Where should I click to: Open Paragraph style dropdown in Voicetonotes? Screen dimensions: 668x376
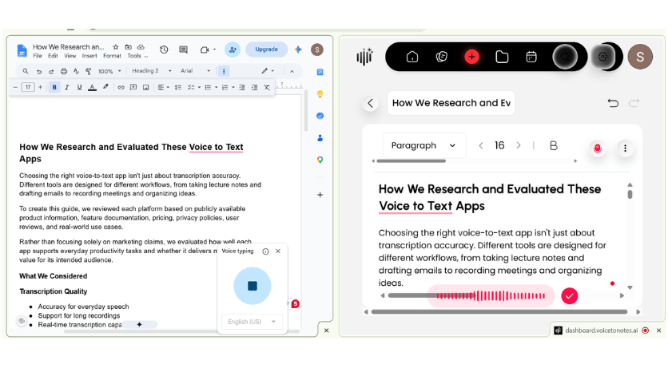(423, 145)
